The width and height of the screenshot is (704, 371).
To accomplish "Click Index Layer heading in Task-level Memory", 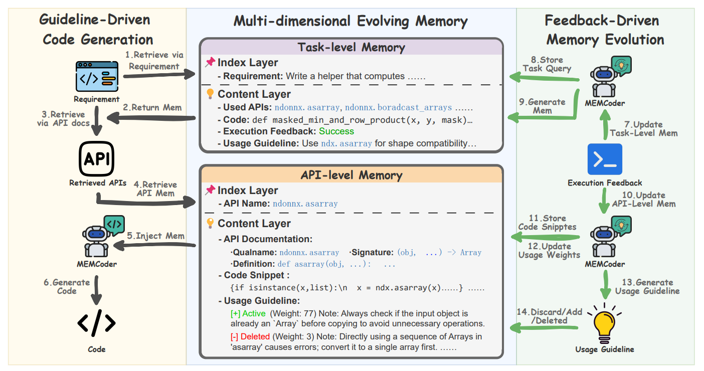I will [248, 63].
